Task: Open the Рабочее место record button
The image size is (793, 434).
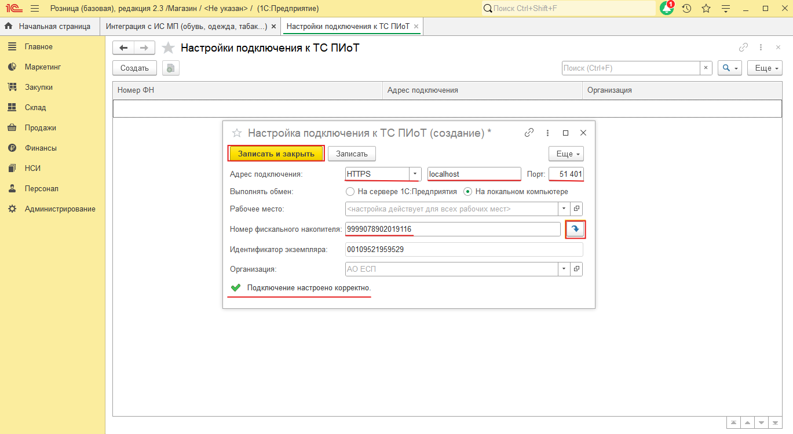Action: [577, 209]
